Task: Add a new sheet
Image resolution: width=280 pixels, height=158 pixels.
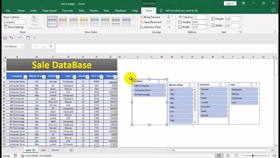Action: tap(71, 150)
